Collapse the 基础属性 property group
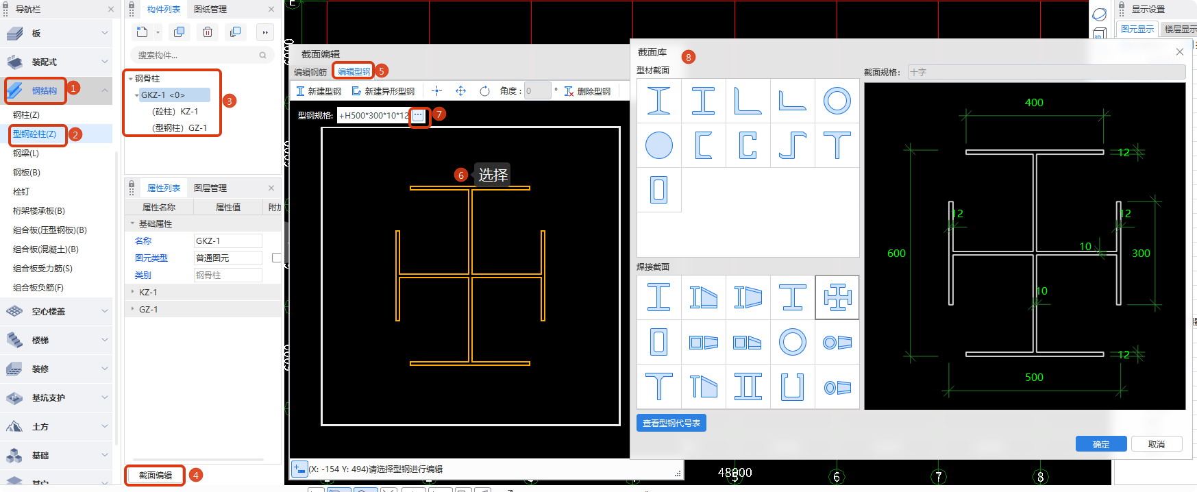The height and width of the screenshot is (492, 1197). coord(133,223)
